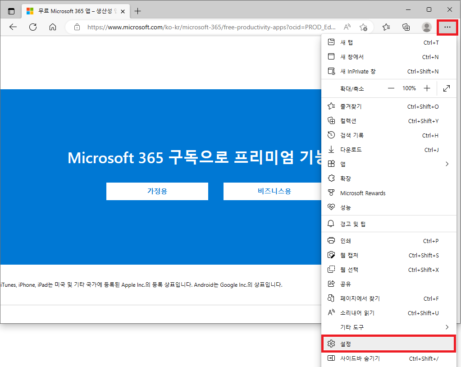Screen dimensions: 461x367
Task: Open 설정 from the menu
Action: click(x=389, y=344)
